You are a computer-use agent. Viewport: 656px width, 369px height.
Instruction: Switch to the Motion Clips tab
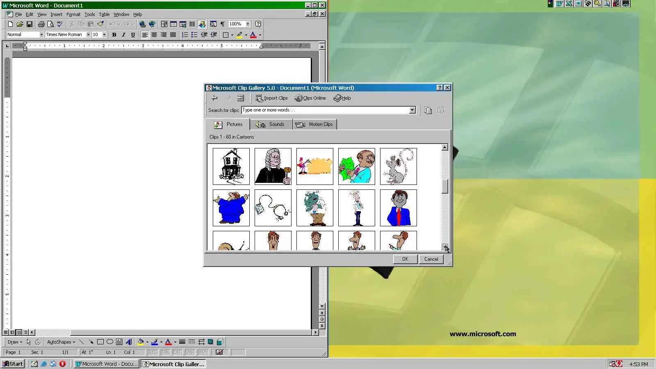315,124
